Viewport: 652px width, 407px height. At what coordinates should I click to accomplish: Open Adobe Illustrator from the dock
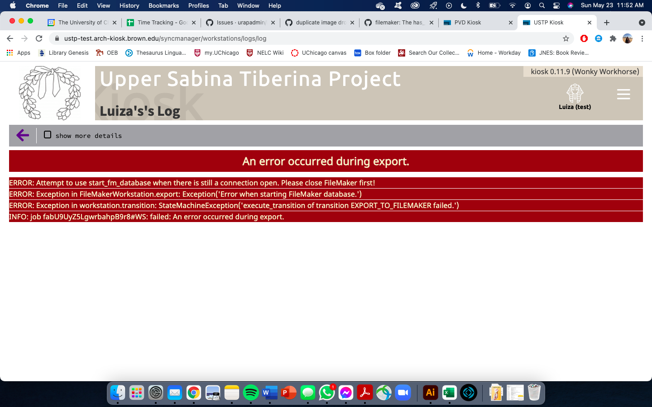(431, 393)
